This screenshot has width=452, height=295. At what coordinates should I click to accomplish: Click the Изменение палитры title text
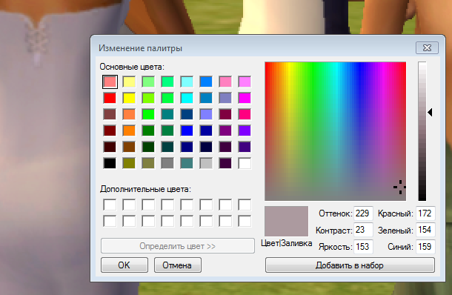tap(140, 48)
